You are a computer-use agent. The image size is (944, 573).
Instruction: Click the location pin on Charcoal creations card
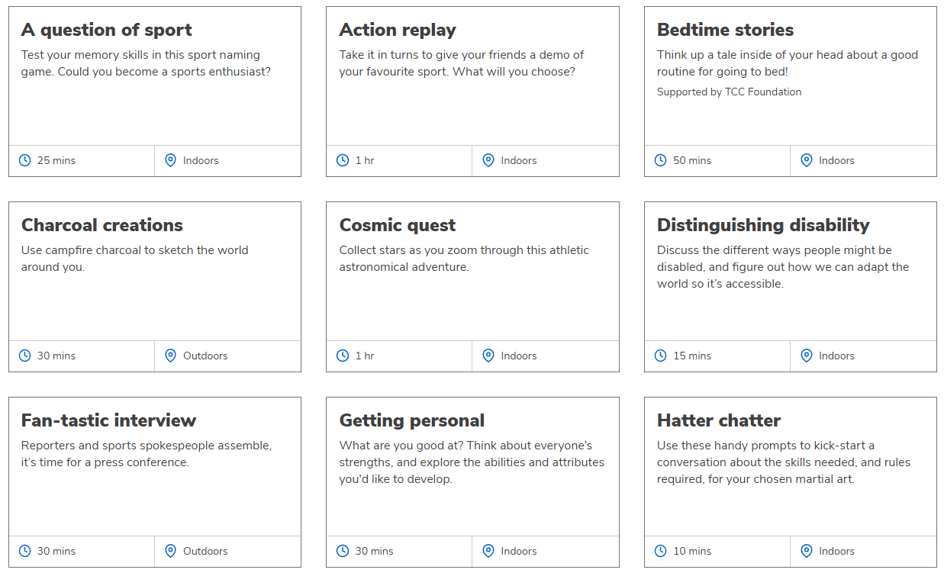pyautogui.click(x=171, y=356)
